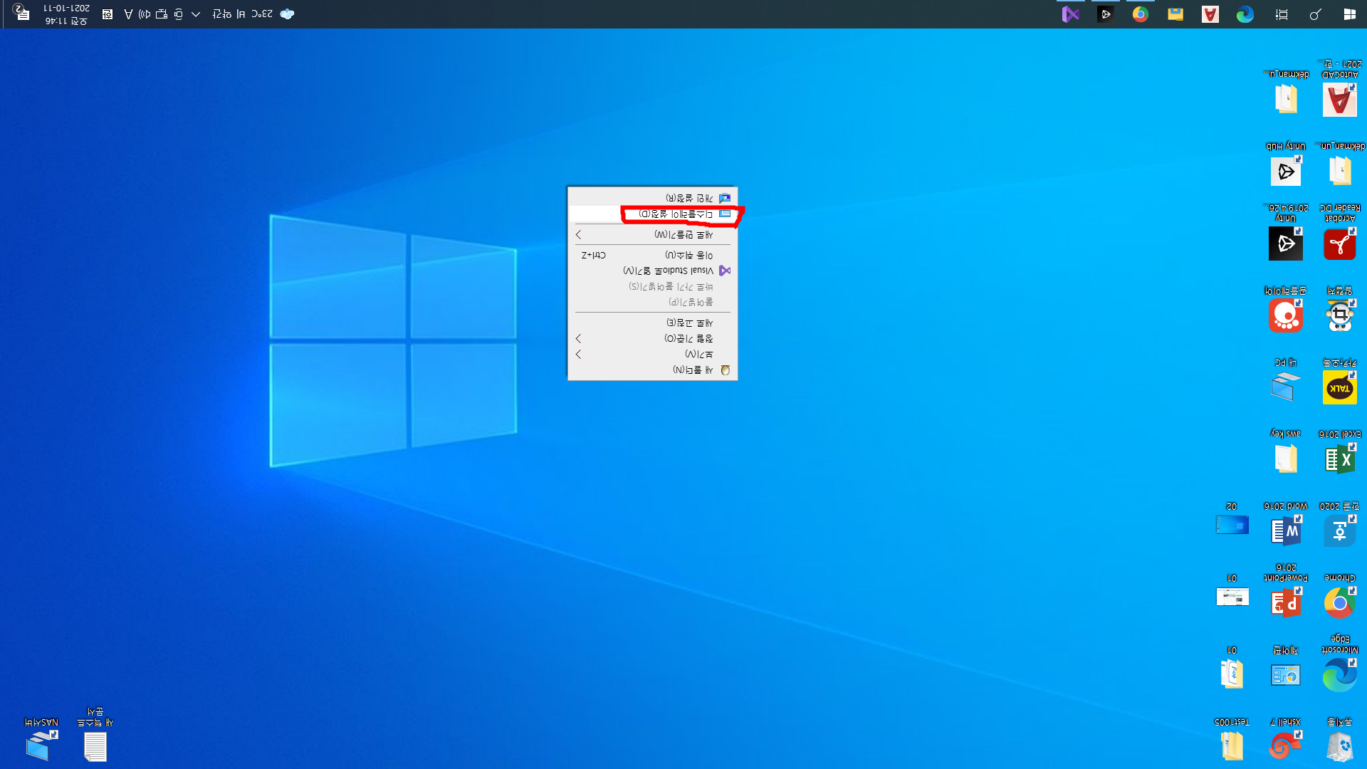Open the network tray icon
The height and width of the screenshot is (769, 1367).
[162, 14]
